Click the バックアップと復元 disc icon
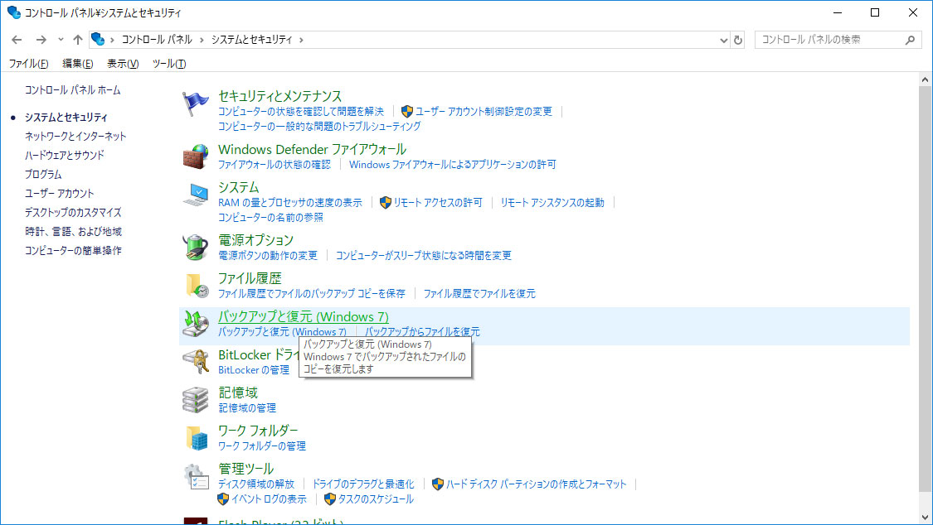The width and height of the screenshot is (933, 525). tap(195, 323)
